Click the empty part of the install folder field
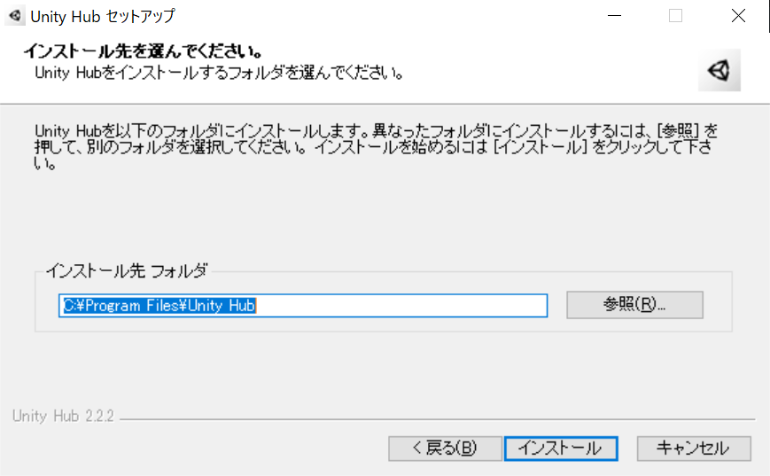Image resolution: width=770 pixels, height=476 pixels. click(x=401, y=306)
